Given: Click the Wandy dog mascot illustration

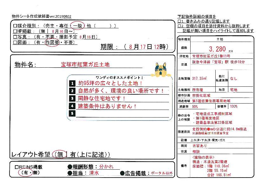Looking at the screenshot, I should [160, 70].
